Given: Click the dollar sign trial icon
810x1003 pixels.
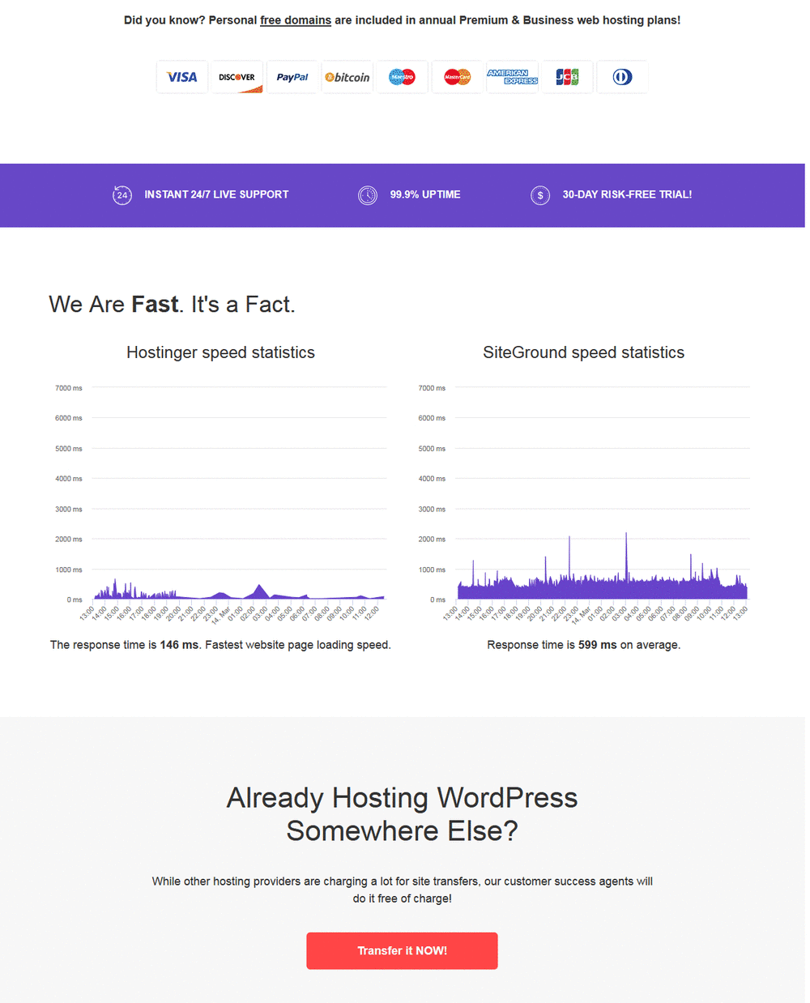Looking at the screenshot, I should 540,195.
